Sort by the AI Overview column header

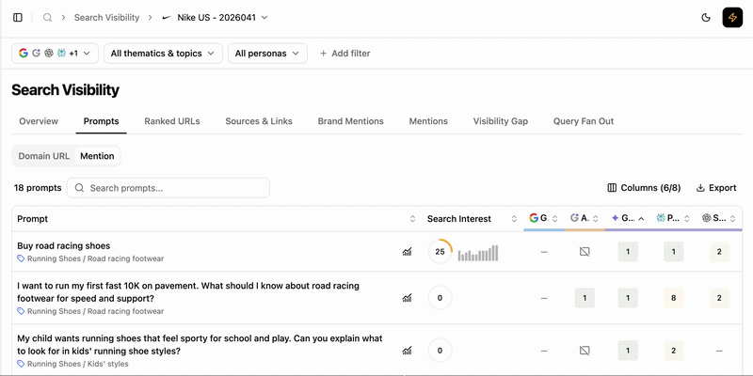point(585,219)
